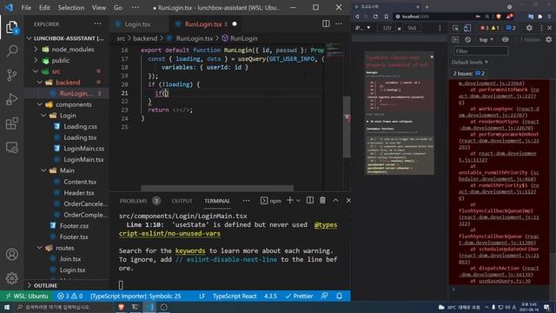Reload the page in browser window

[x=375, y=17]
